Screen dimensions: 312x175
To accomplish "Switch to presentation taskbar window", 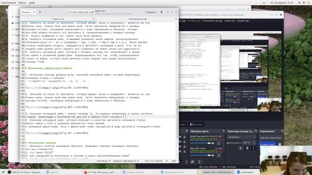I will [246, 172].
